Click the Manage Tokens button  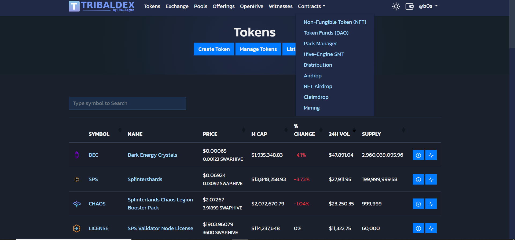258,49
